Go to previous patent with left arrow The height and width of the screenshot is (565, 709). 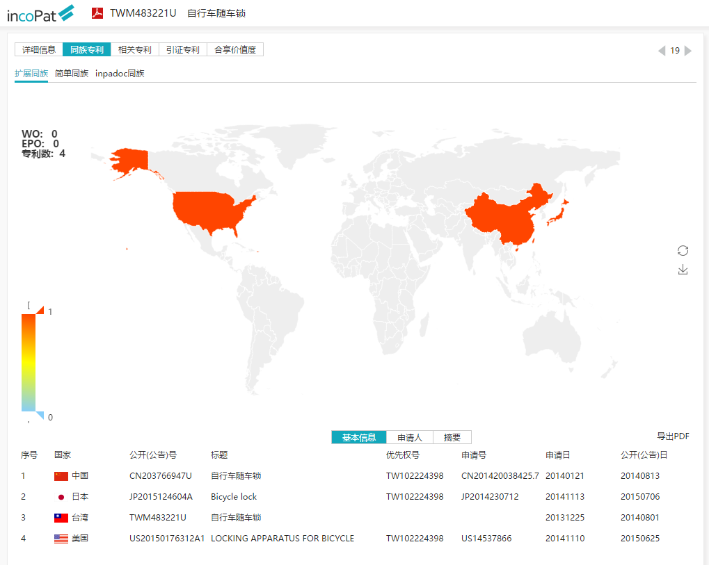point(662,51)
